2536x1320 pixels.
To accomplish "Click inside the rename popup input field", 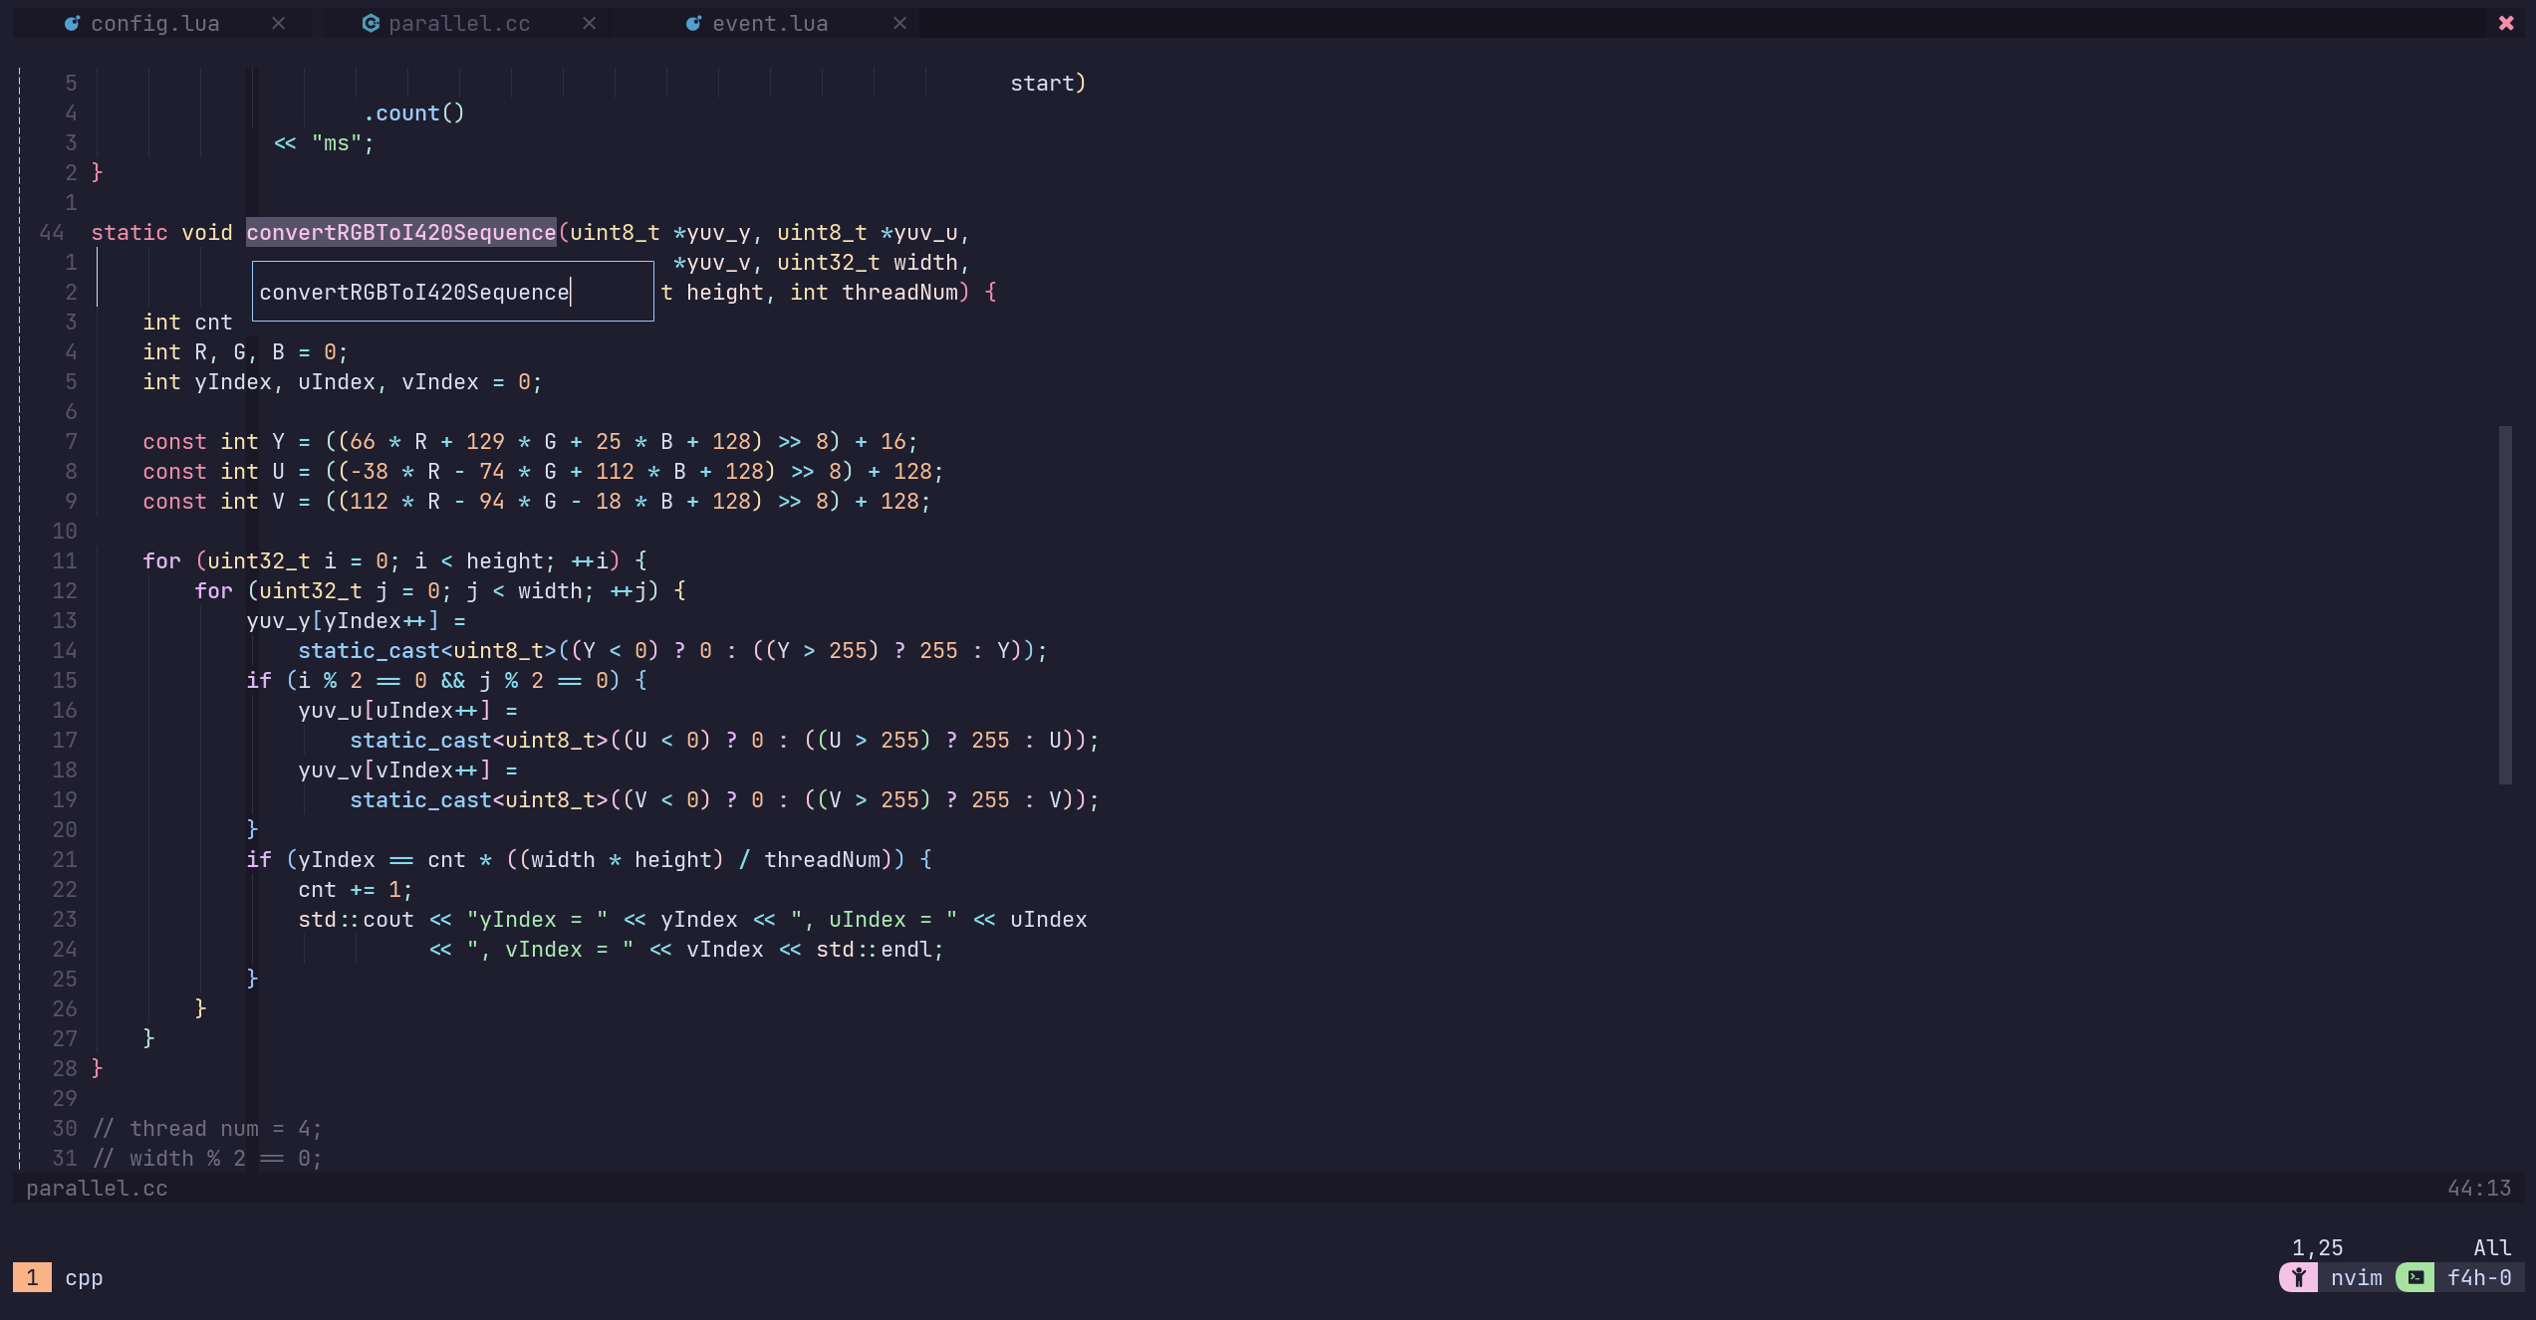I will click(452, 292).
